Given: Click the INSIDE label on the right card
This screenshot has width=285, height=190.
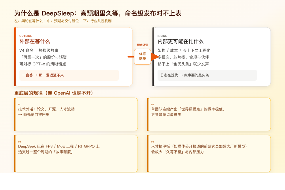Looking at the screenshot, I should [x=162, y=36].
